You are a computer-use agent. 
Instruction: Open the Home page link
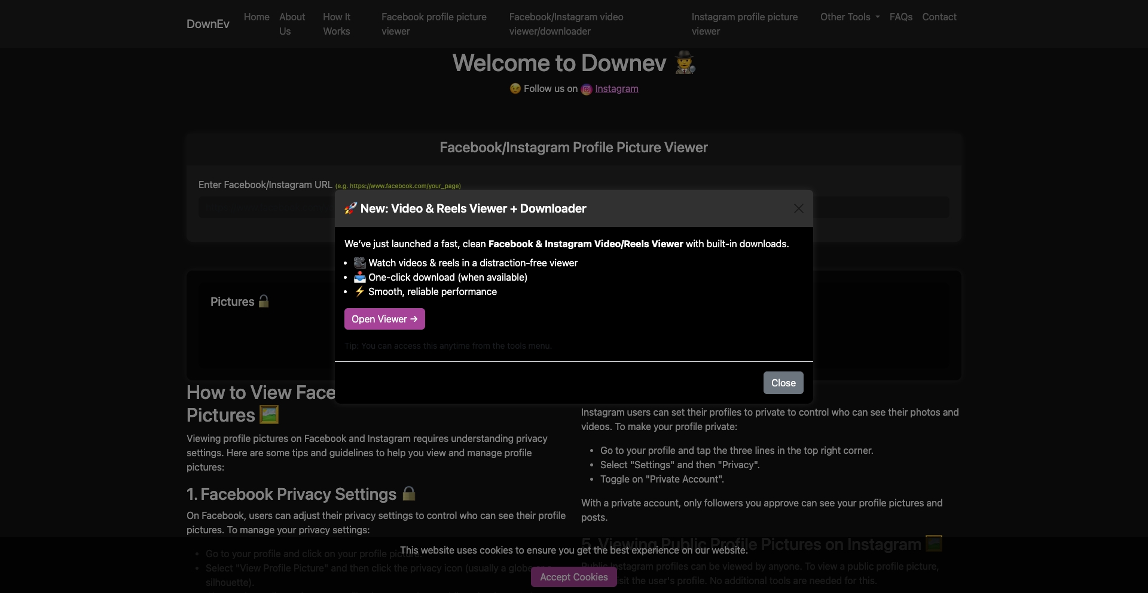click(256, 17)
